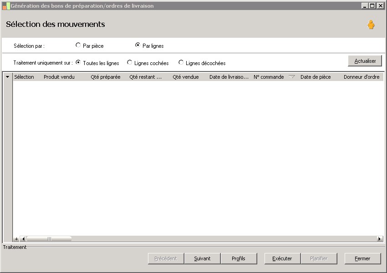Click the Suivant button

(x=202, y=258)
